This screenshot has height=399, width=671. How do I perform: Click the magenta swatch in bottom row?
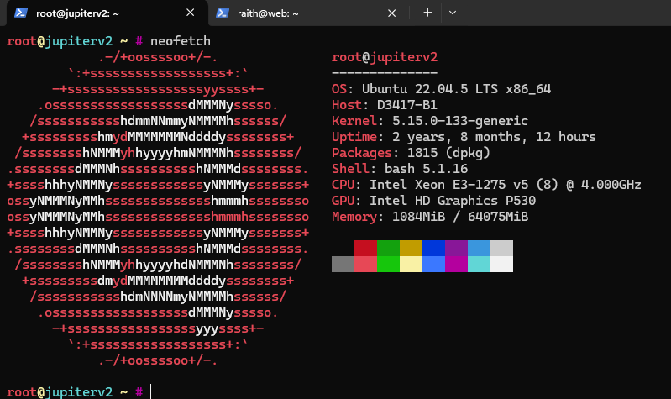coord(456,265)
